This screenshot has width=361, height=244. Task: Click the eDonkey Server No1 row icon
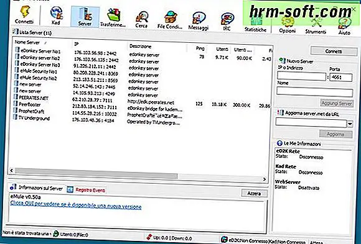pos(17,50)
